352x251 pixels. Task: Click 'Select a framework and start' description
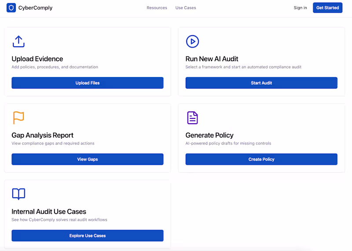[x=243, y=67]
